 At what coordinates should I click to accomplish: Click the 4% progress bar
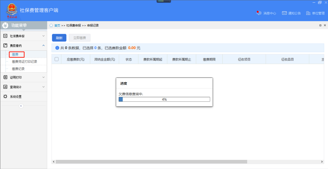[x=164, y=99]
